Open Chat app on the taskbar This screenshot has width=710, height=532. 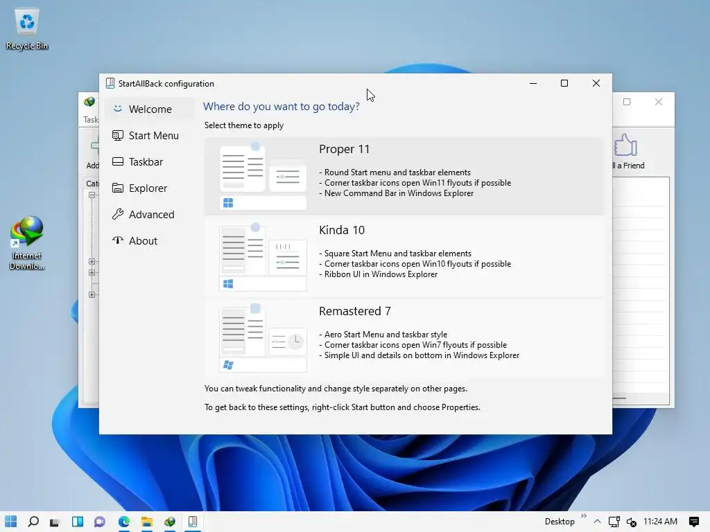[x=100, y=522]
